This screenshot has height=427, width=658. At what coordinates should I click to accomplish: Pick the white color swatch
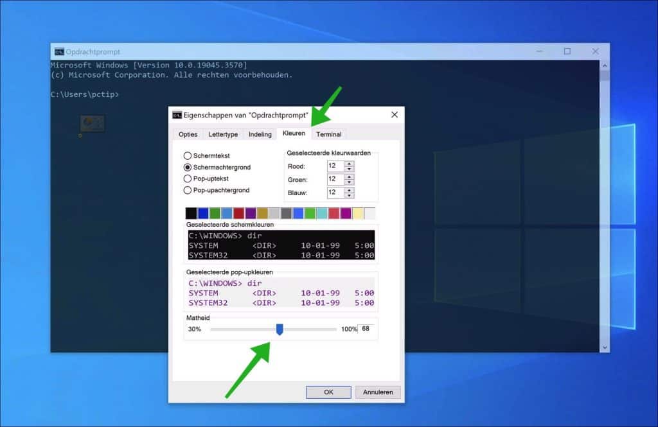coord(369,213)
